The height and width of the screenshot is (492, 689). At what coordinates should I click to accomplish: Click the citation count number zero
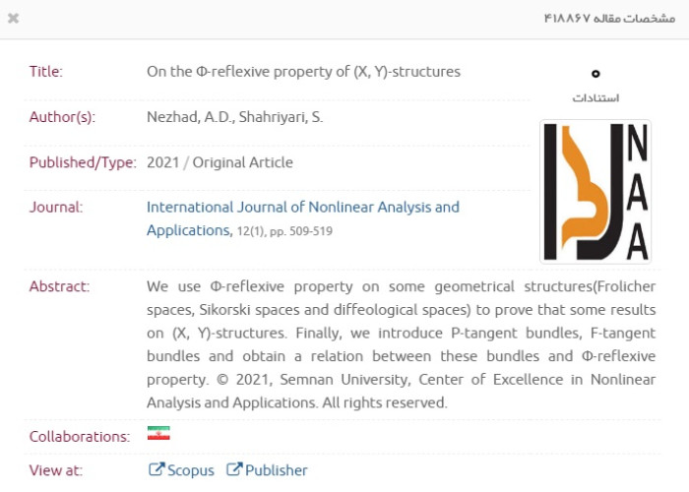595,74
